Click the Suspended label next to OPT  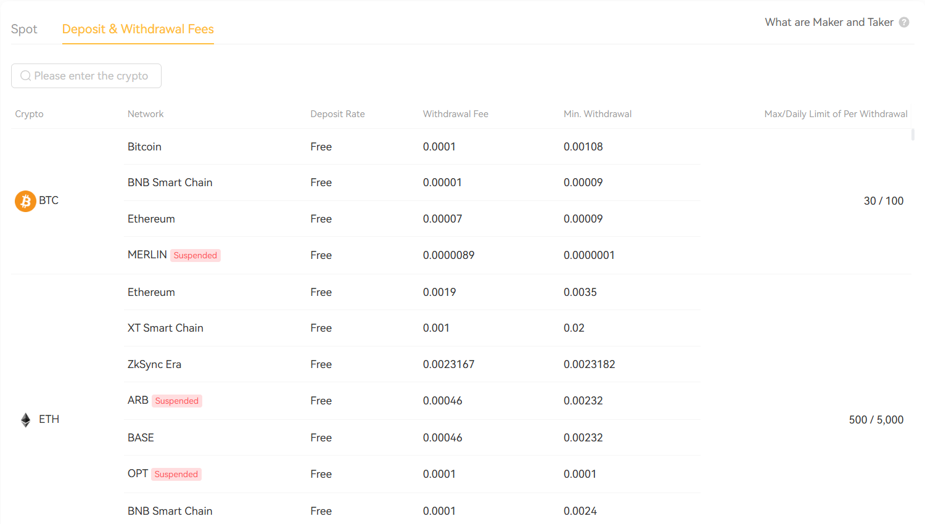coord(176,474)
